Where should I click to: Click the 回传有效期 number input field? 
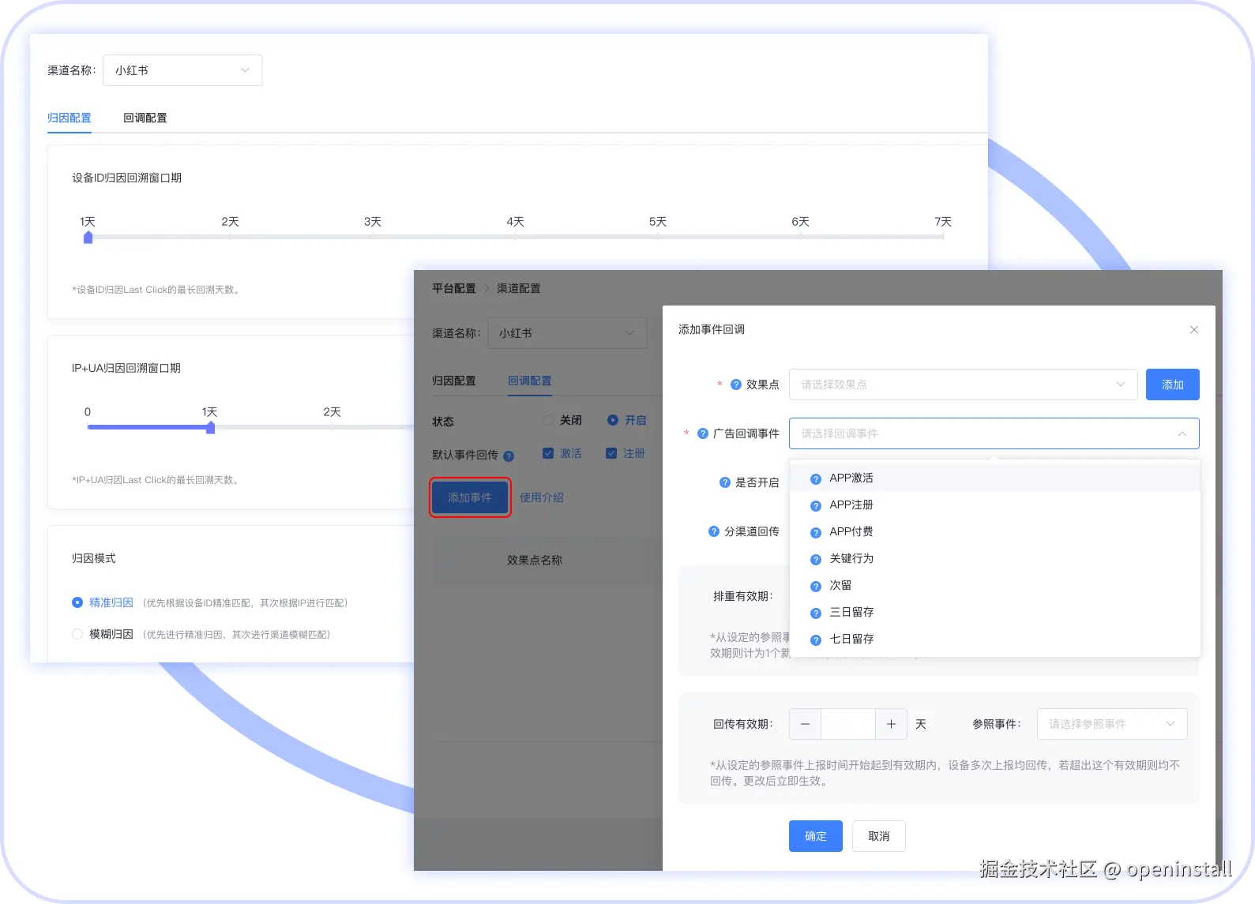[x=848, y=724]
